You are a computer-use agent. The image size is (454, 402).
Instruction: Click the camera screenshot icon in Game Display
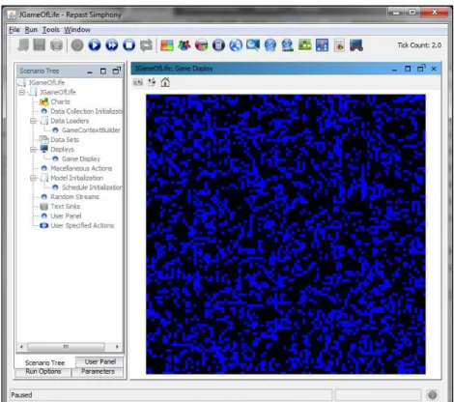tap(138, 82)
